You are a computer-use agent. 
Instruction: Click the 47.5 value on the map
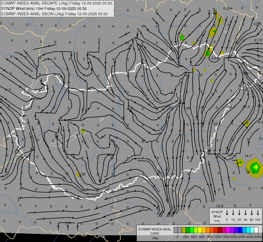click(257, 24)
